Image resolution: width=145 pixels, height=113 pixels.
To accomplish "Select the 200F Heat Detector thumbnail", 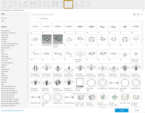I will click(x=80, y=54).
